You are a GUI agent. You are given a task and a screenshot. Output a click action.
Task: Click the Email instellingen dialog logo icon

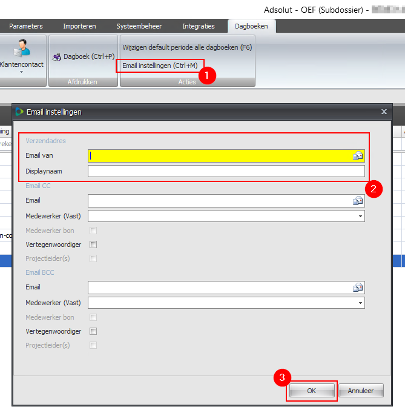click(19, 112)
